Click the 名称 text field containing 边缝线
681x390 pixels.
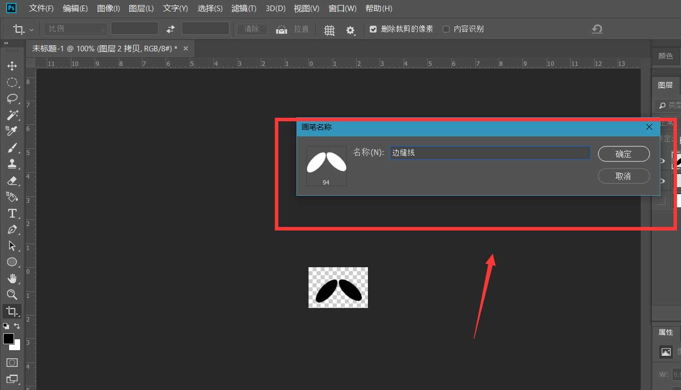pos(490,152)
